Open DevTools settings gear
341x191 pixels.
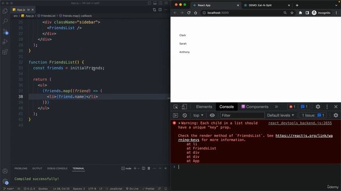tap(318, 107)
